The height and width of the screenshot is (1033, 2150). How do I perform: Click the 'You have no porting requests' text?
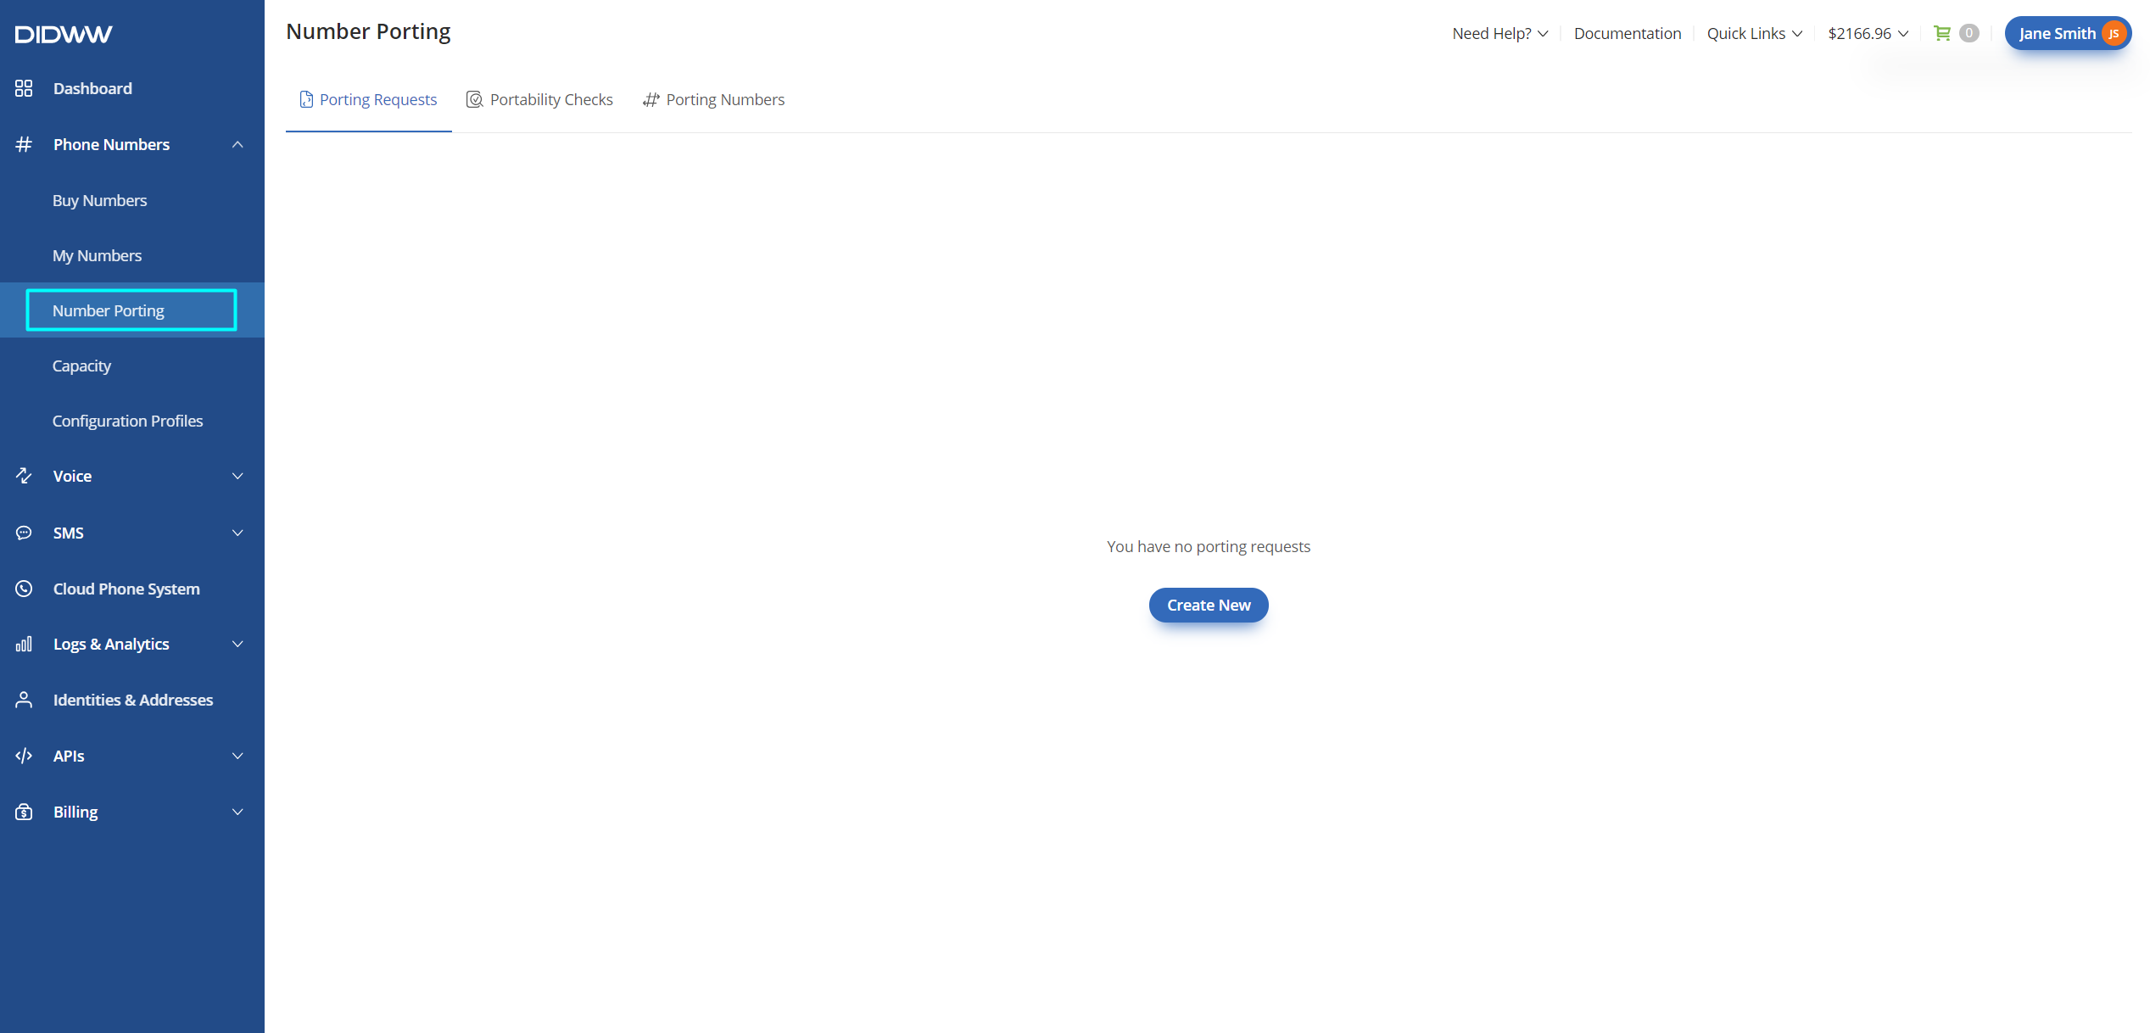click(x=1209, y=546)
